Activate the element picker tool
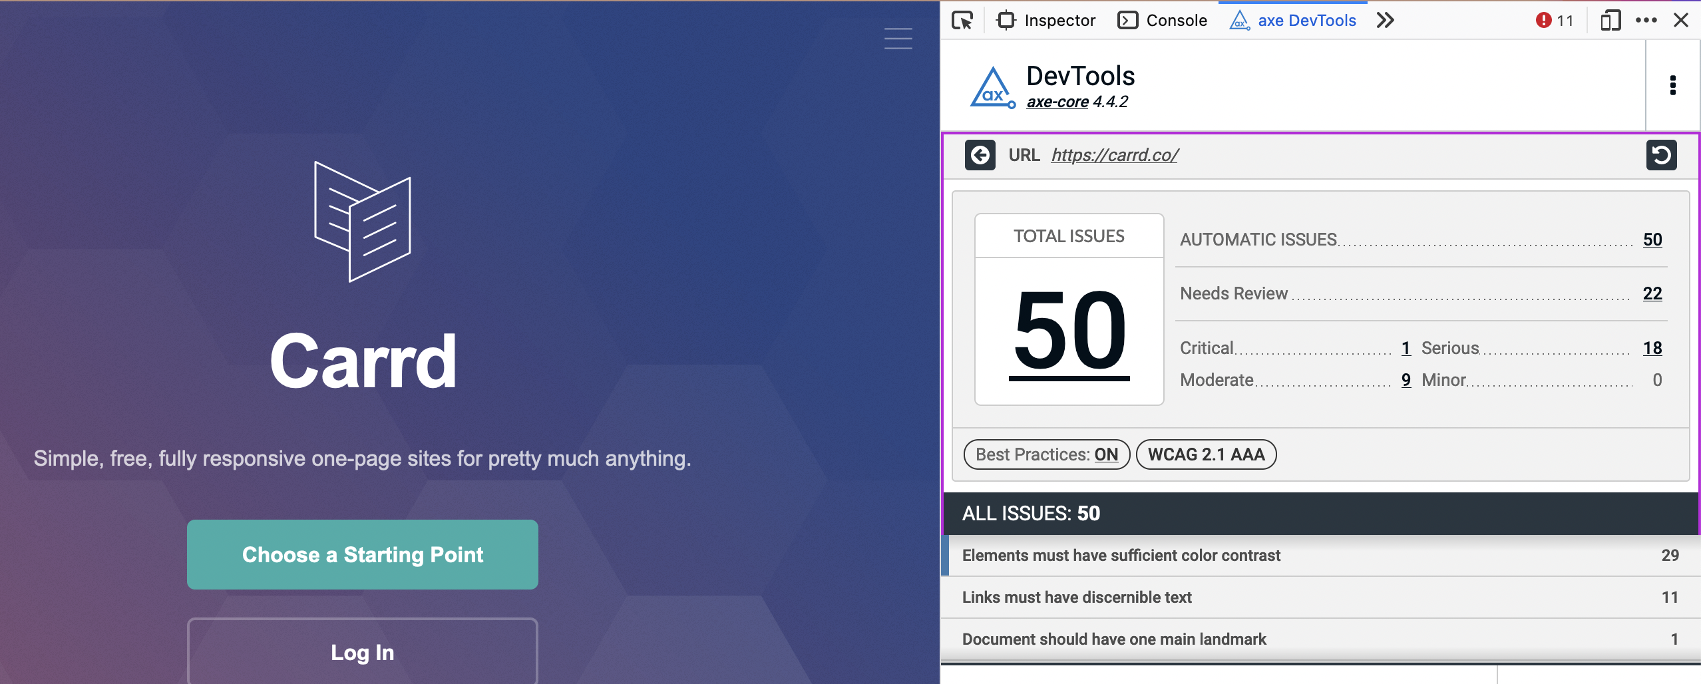Viewport: 1701px width, 684px height. pyautogui.click(x=962, y=21)
